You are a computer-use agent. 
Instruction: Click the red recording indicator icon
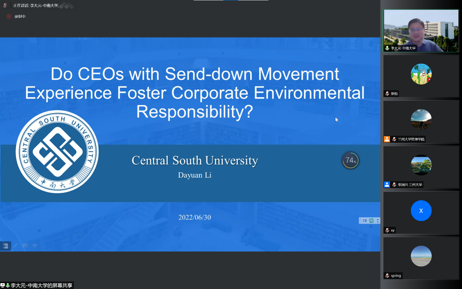coord(9,16)
